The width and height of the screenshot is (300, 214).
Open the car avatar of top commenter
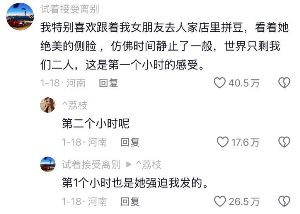click(x=20, y=17)
